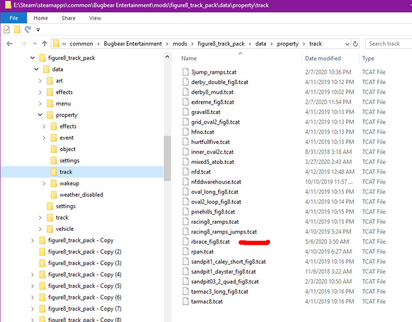Viewport: 412px width, 322px height.
Task: Select the hfno.tcat file icon
Action: tap(185, 132)
